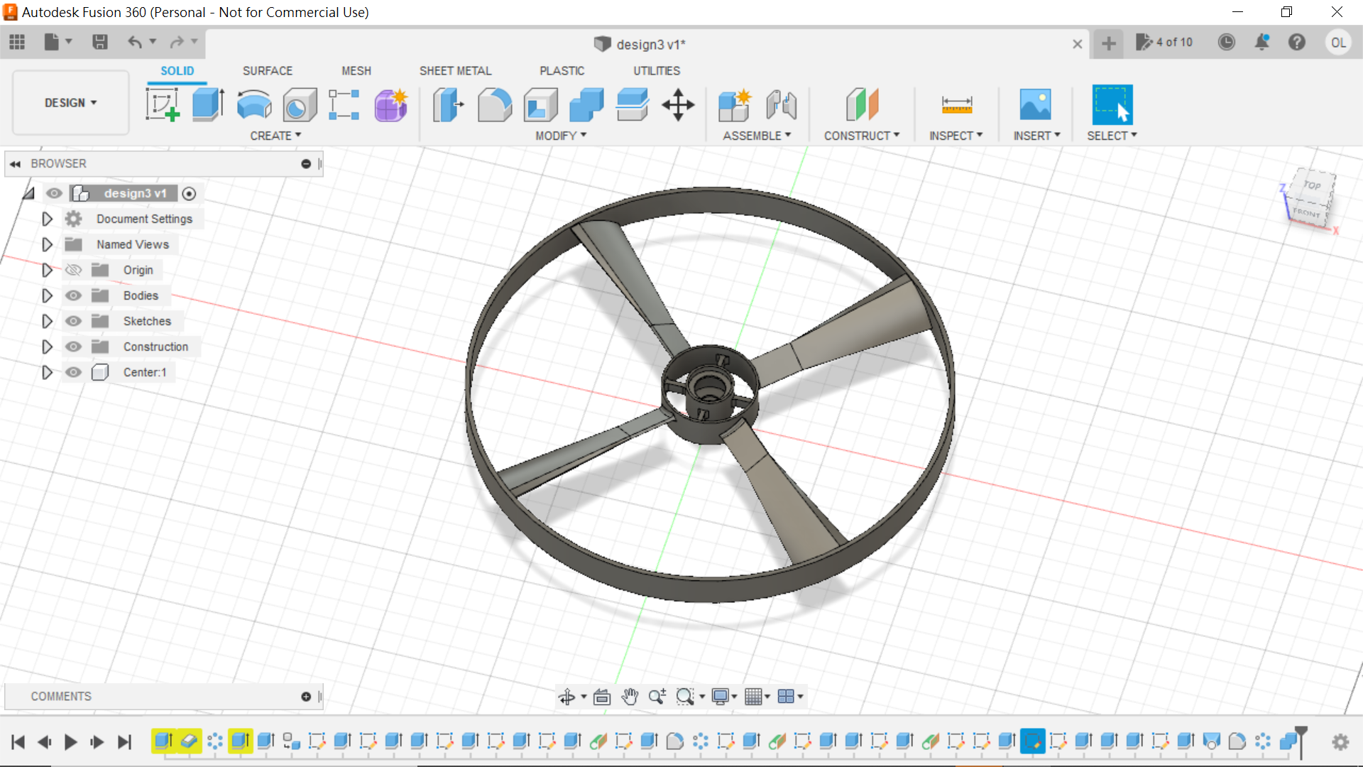Open the SHEET METAL tab

[x=455, y=71]
